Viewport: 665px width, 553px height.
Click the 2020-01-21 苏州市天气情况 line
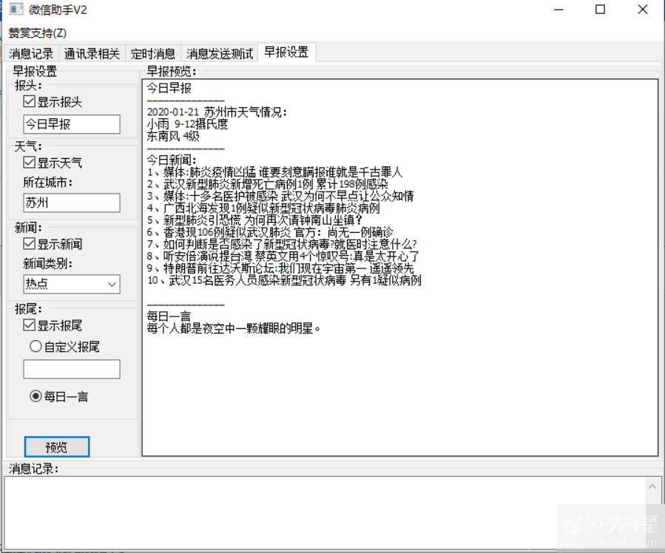pyautogui.click(x=217, y=112)
